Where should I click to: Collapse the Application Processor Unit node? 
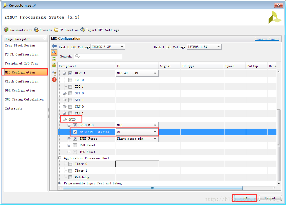point(60,158)
